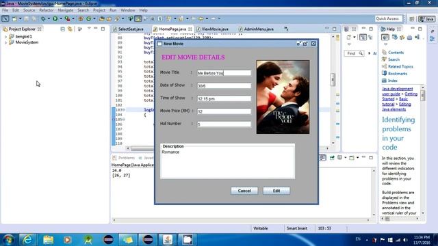Click the Time of Show field
This screenshot has height=246, width=438.
[224, 98]
